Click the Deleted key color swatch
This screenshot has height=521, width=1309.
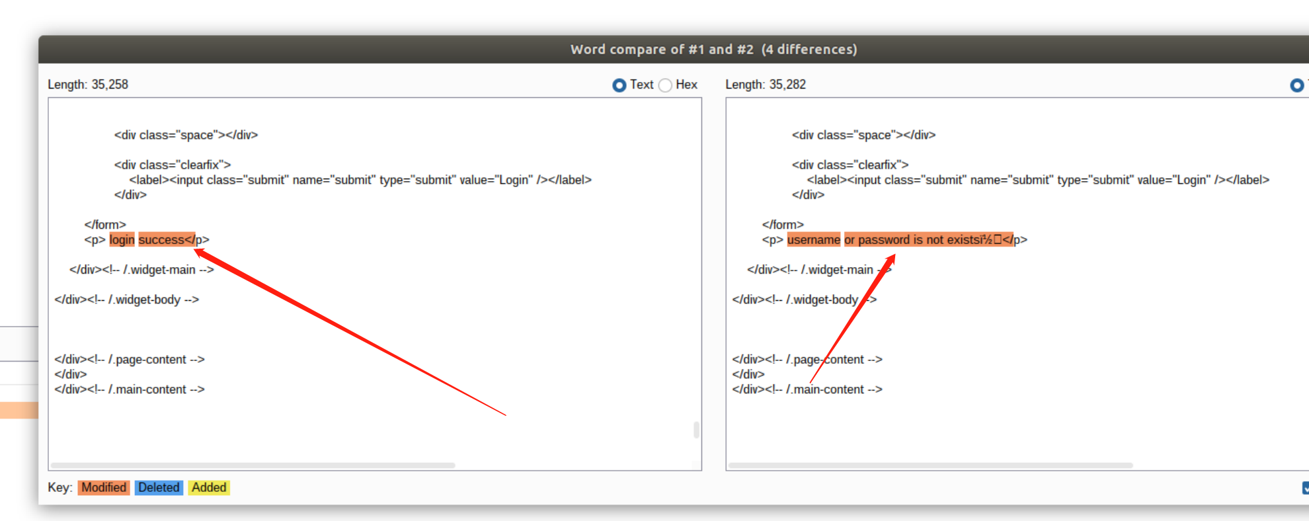coord(159,488)
